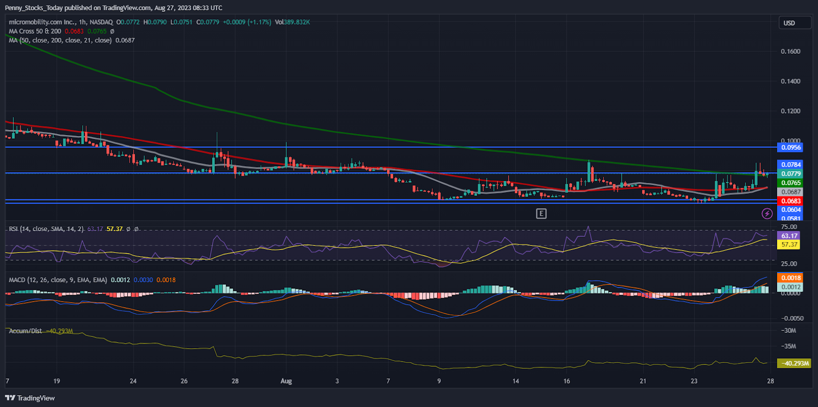Image resolution: width=818 pixels, height=407 pixels.
Task: Click the 9 date on the time axis
Action: tap(439, 381)
